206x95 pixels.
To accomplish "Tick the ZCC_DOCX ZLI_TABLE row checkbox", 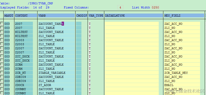I will tap(2, 60).
